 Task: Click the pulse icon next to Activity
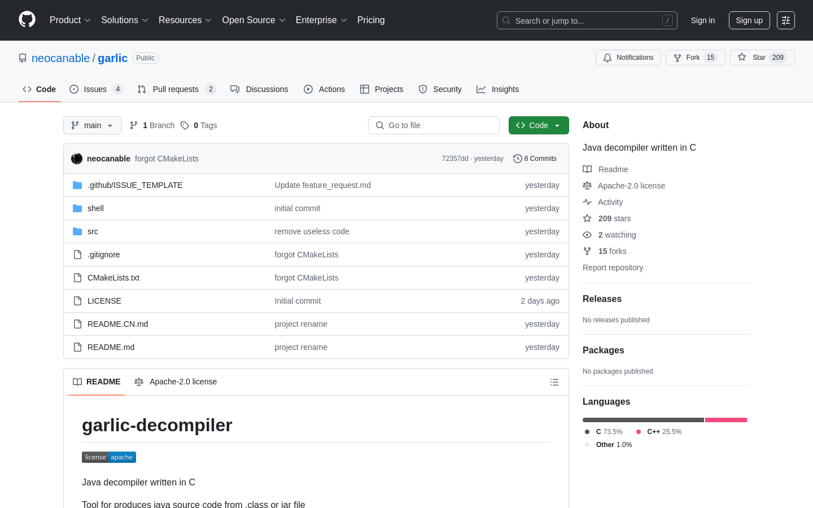coord(587,202)
